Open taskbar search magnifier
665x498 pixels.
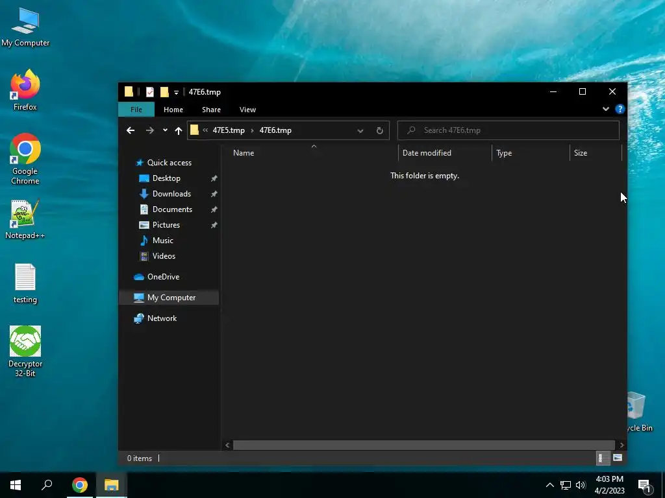tap(47, 485)
